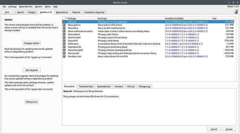Image resolution: width=240 pixels, height=134 pixels.
Task: Click the status column sort arrow header
Action: [66, 18]
